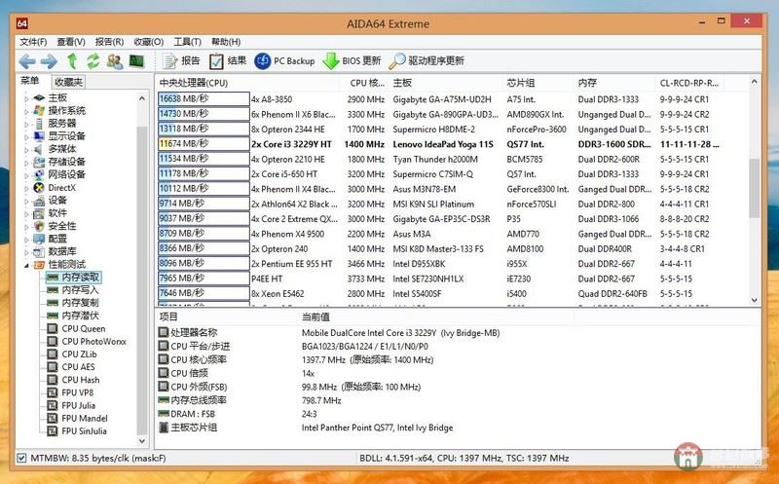Select 数据库 in the tree
Image resolution: width=779 pixels, height=484 pixels.
point(62,251)
